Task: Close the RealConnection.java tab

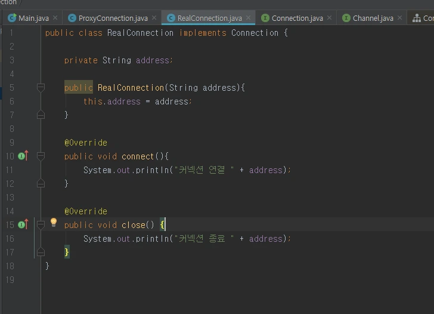Action: pyautogui.click(x=248, y=18)
